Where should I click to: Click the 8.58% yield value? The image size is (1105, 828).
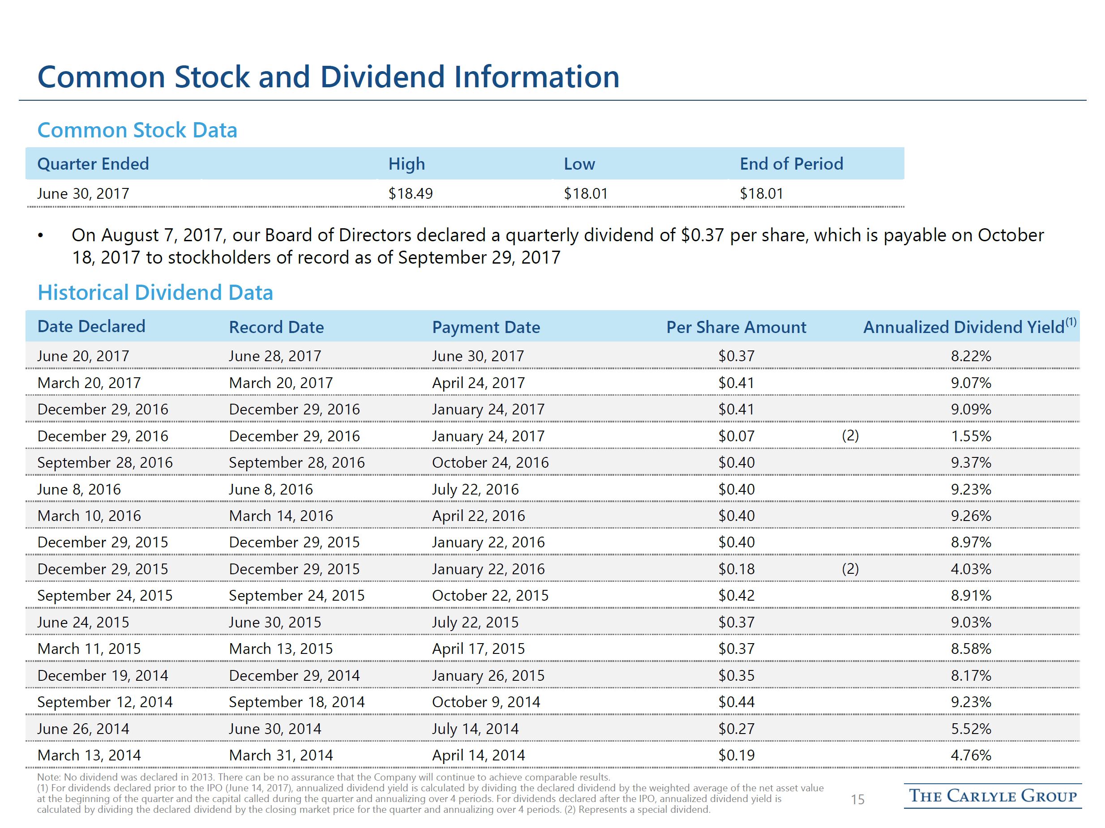click(971, 649)
